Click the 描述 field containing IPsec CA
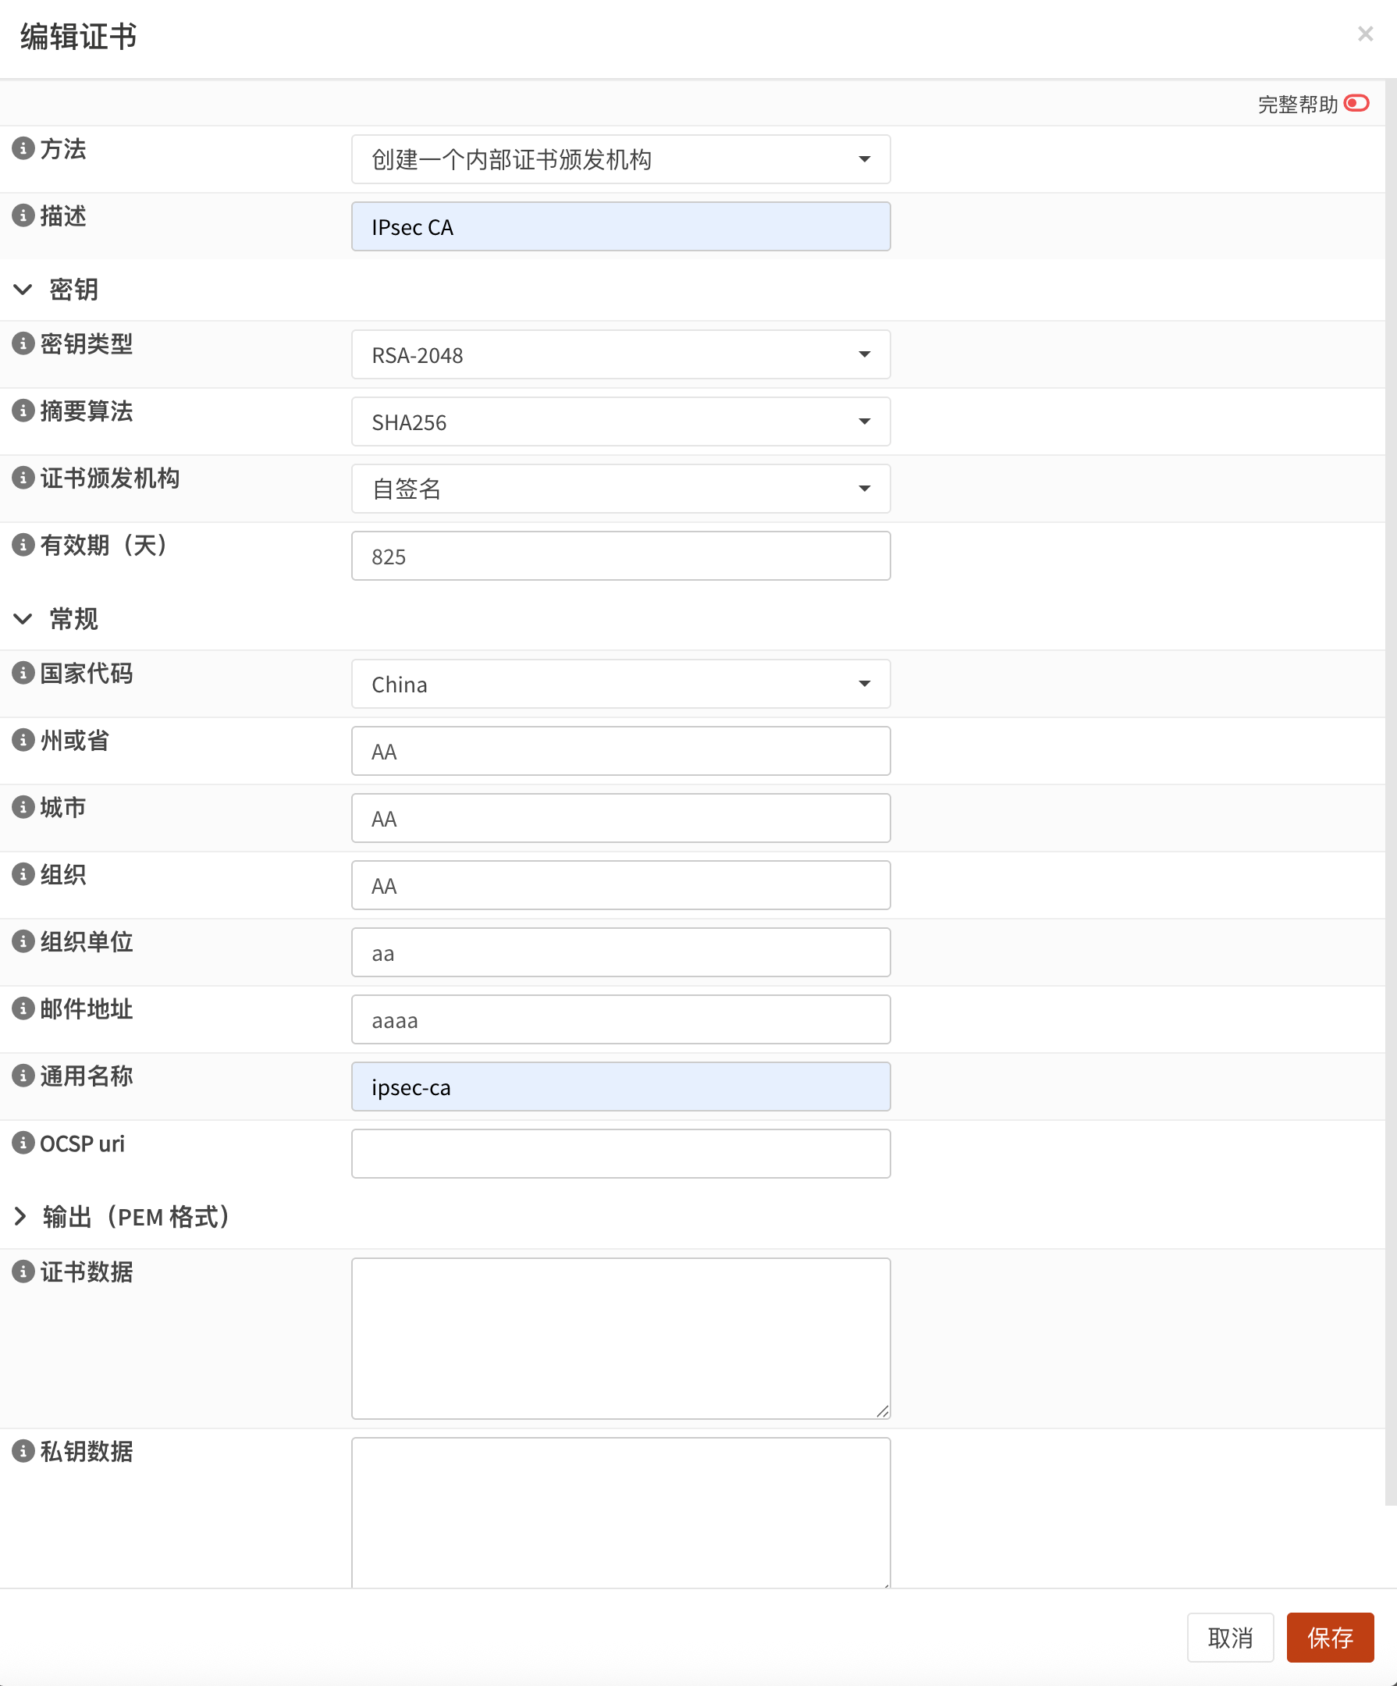 click(620, 227)
